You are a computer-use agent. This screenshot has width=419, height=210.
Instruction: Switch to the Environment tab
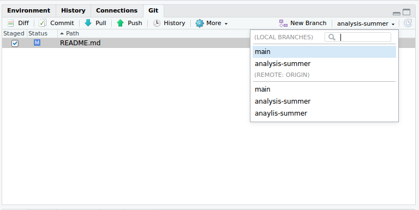tap(28, 11)
